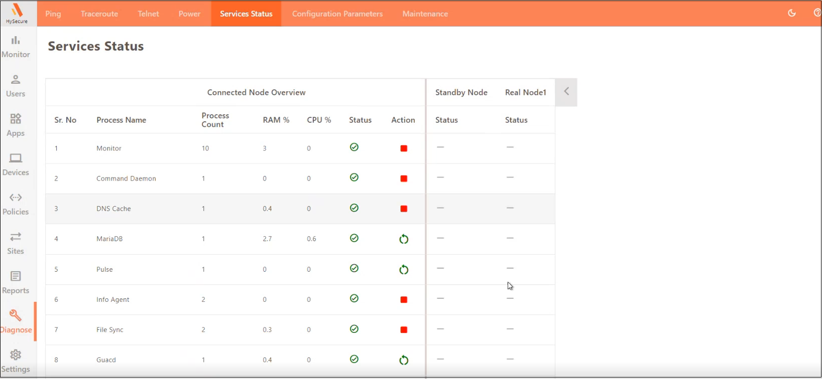
Task: Select Devices in the sidebar
Action: point(16,164)
